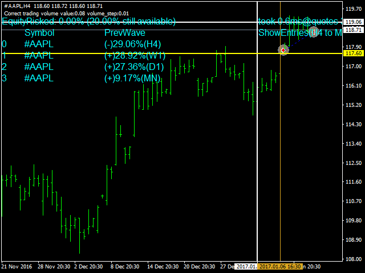This screenshot has height=273, width=365.
Task: Click the (+)9.17%(MN) wave value
Action: [x=132, y=78]
